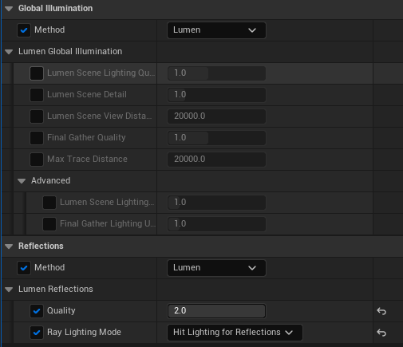Reset Quality to default with arrow icon
The width and height of the screenshot is (403, 347).
[x=381, y=311]
